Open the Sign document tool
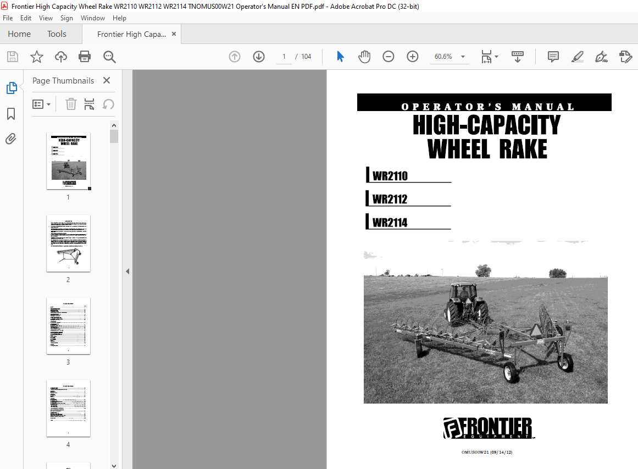Image resolution: width=638 pixels, height=469 pixels. click(601, 57)
